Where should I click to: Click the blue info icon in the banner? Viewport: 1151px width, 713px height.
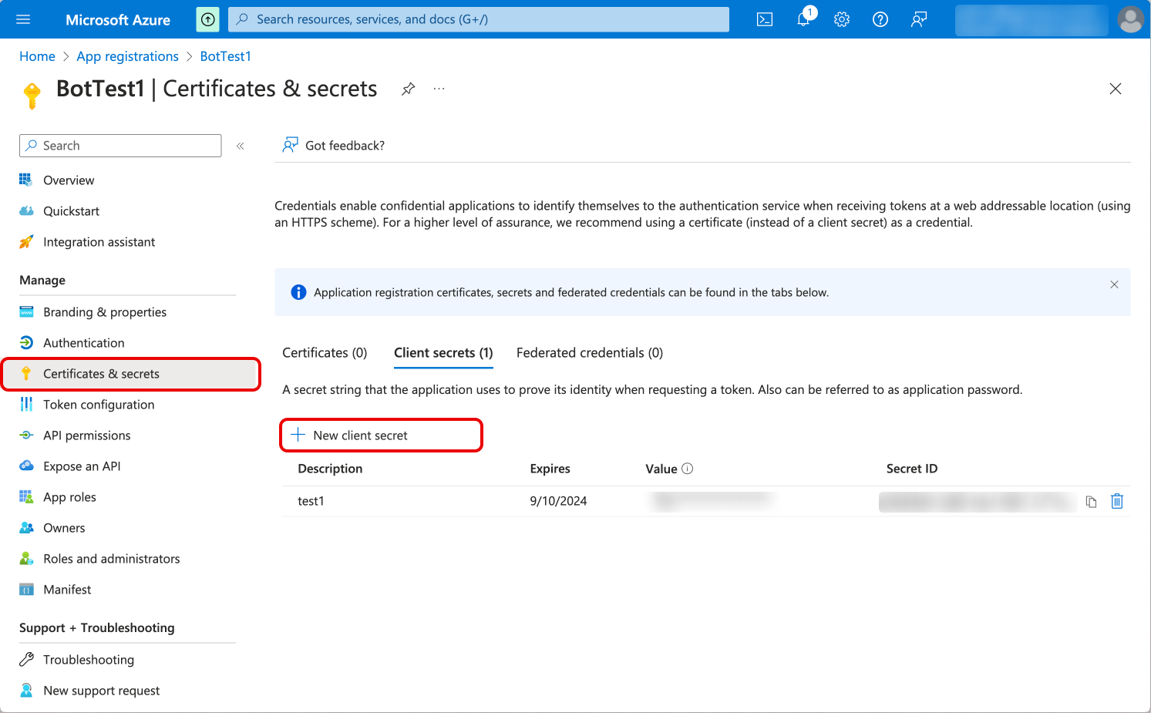point(298,292)
